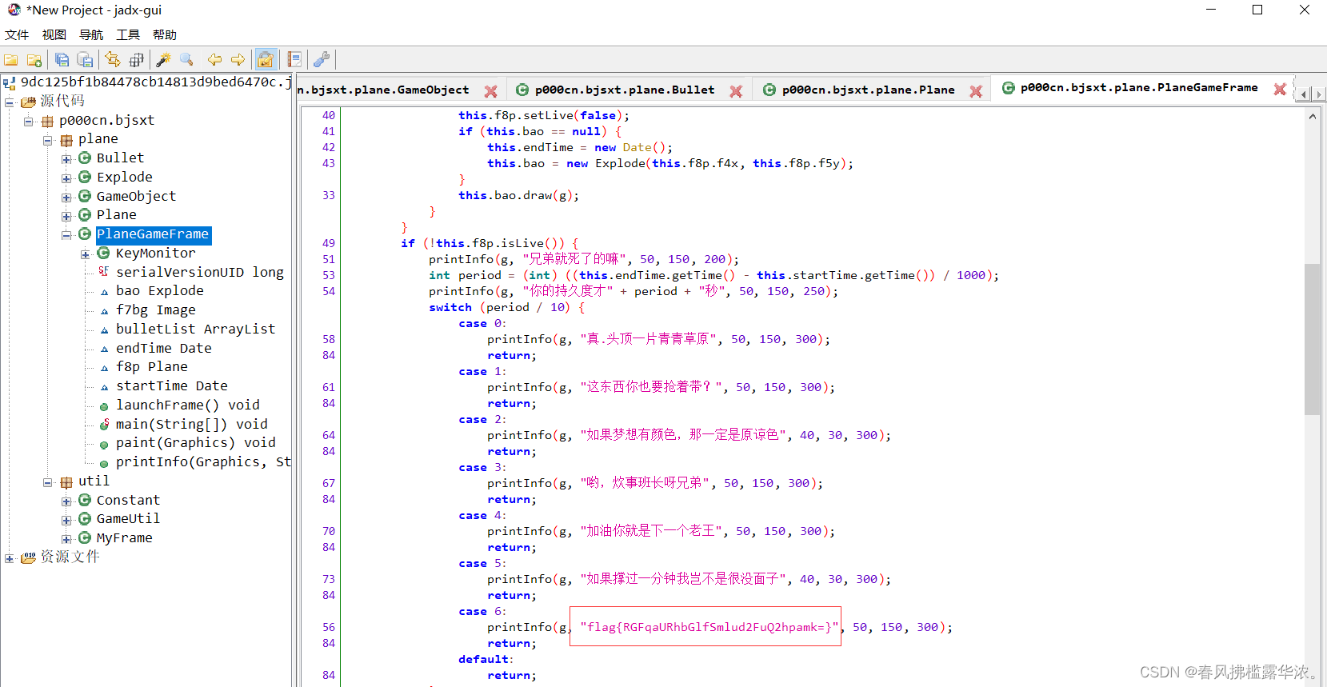The height and width of the screenshot is (687, 1327).
Task: Select the root file 9dc125bf1b84478cb14813d9bed6470c
Action: pos(155,82)
